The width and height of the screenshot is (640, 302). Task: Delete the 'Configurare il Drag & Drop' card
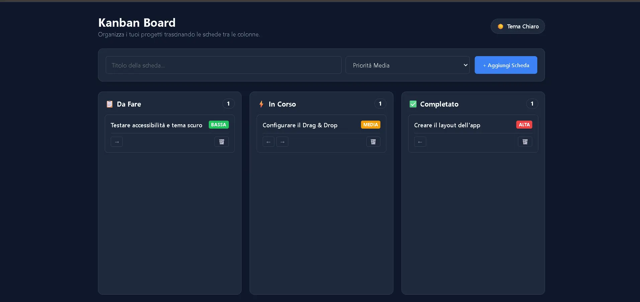(x=373, y=142)
